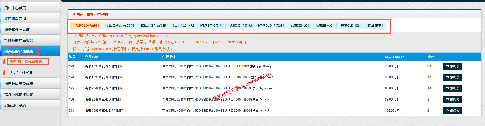The image size is (485, 126).
Task: Click price 30.00 / 月
Action: [391, 77]
